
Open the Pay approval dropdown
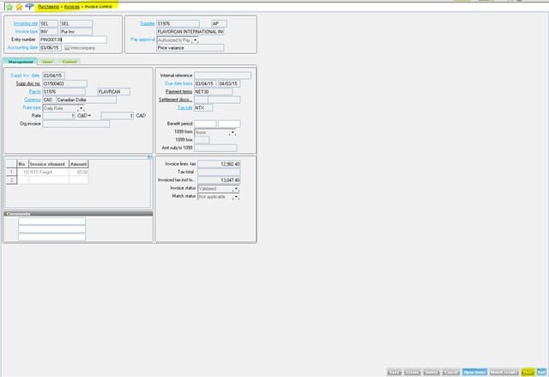(x=196, y=40)
